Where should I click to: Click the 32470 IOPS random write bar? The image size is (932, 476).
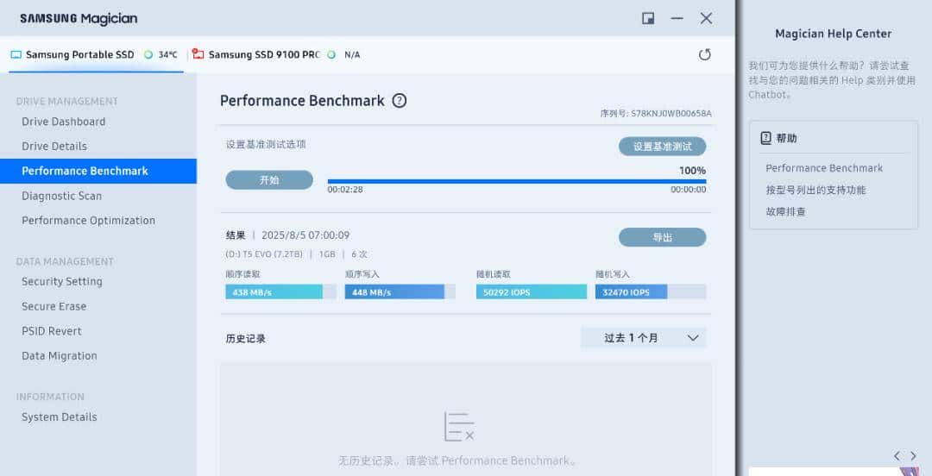651,291
